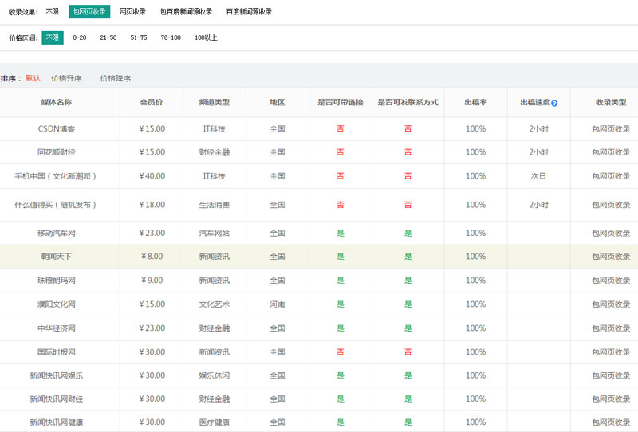
Task: Select 不限 in the 价格区间 filter
Action: [53, 37]
